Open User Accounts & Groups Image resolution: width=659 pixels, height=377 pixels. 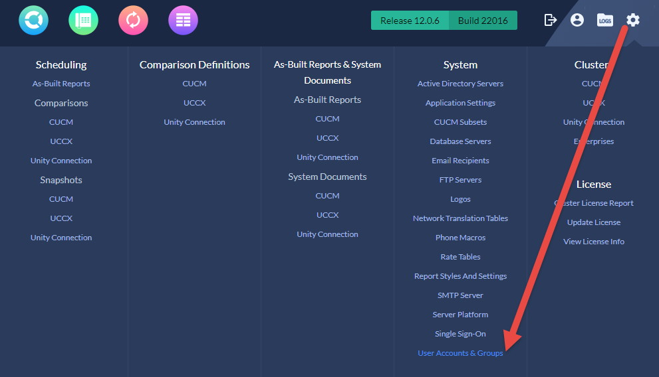[x=460, y=354]
